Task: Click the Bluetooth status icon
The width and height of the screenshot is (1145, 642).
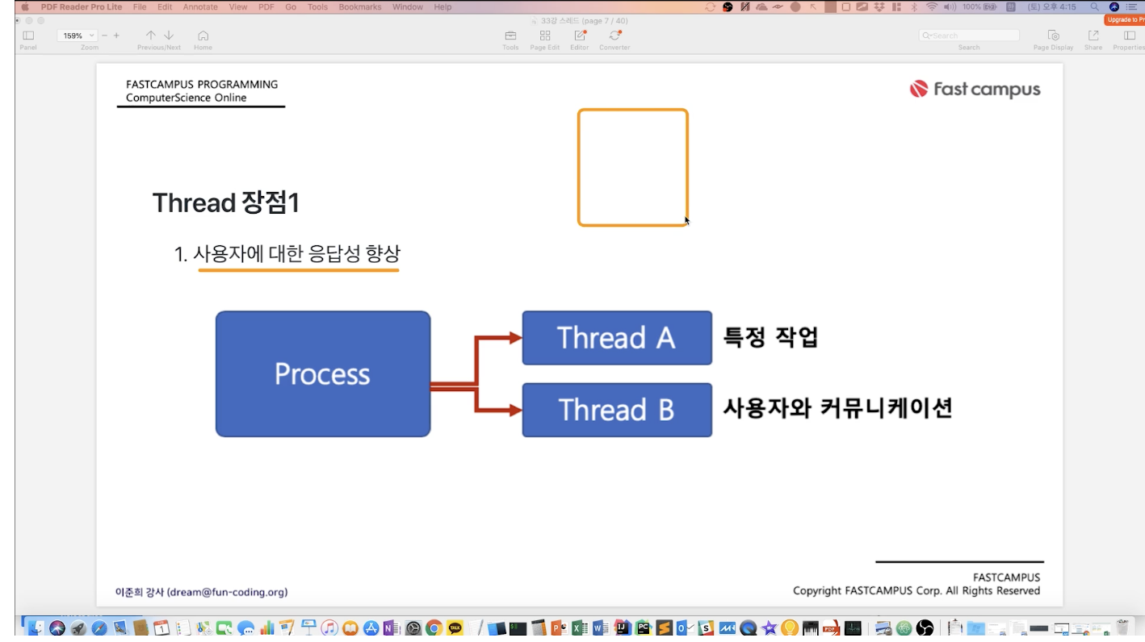Action: coord(914,6)
